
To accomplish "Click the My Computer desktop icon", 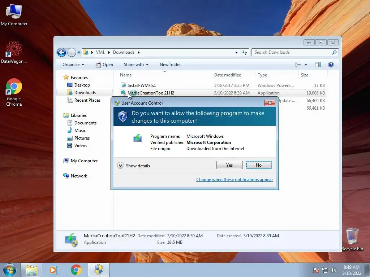I will point(14,14).
